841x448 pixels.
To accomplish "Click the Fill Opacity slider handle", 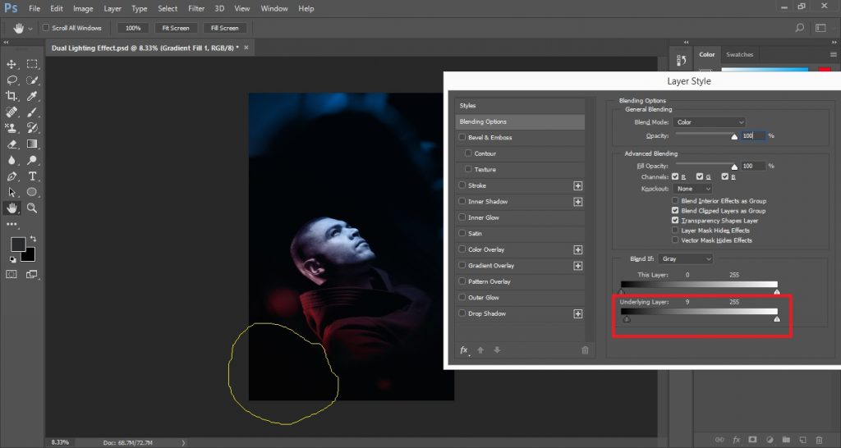I will coord(734,167).
